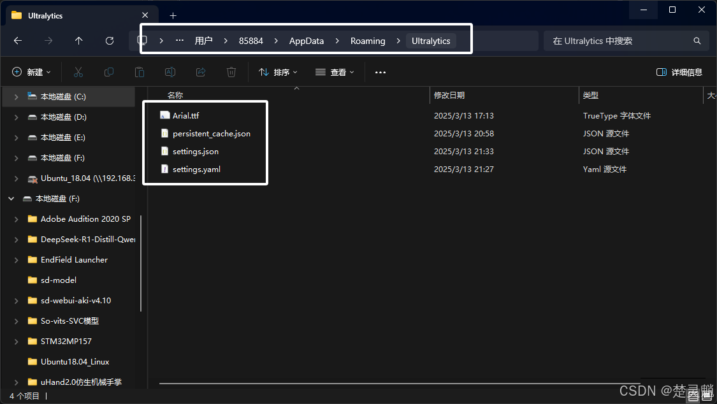The image size is (717, 404).
Task: Open So-vits-SVC模型 folder in sidebar
Action: click(69, 321)
